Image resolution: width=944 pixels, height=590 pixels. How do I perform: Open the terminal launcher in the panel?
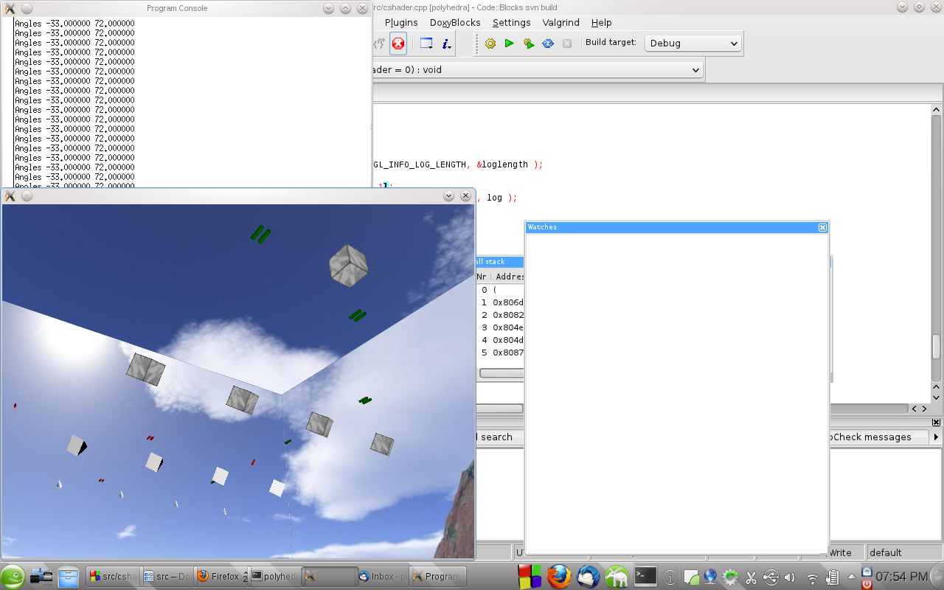pos(645,576)
